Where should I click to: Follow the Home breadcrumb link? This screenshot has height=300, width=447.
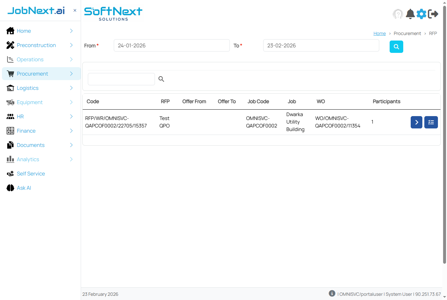(379, 33)
